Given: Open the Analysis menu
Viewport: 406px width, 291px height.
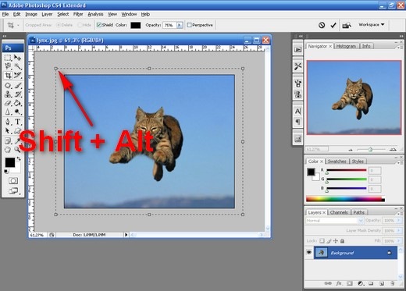Looking at the screenshot, I should tap(95, 14).
